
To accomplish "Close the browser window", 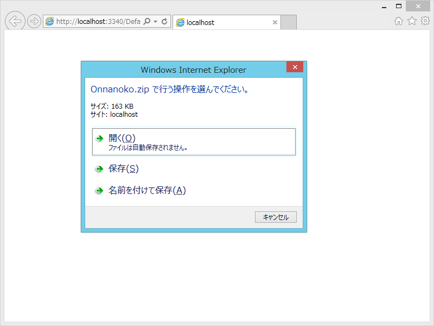I will (418, 6).
